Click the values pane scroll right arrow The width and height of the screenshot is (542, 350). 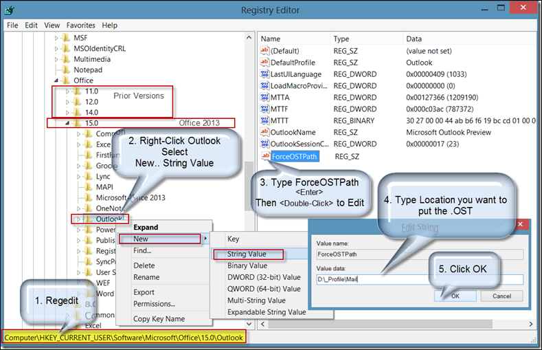click(531, 324)
